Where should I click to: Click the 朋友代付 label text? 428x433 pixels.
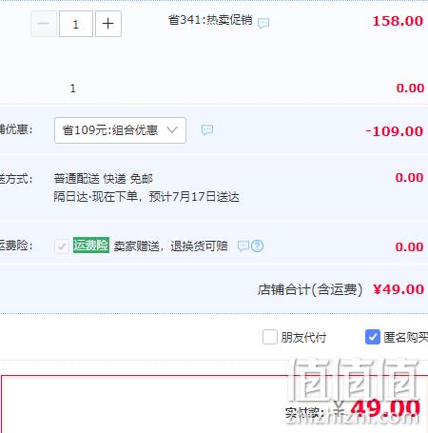point(303,337)
